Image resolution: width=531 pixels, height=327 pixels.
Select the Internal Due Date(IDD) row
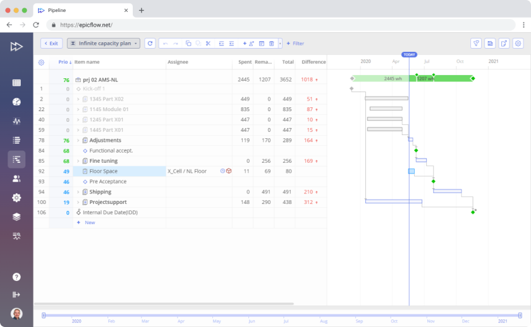point(180,212)
